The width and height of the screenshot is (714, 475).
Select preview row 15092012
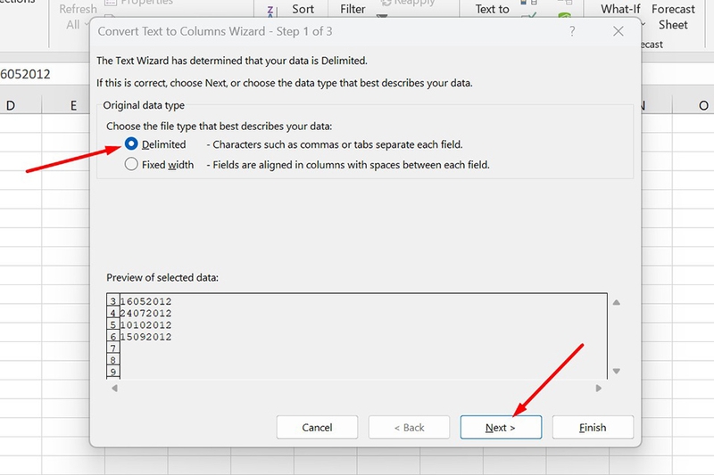145,337
